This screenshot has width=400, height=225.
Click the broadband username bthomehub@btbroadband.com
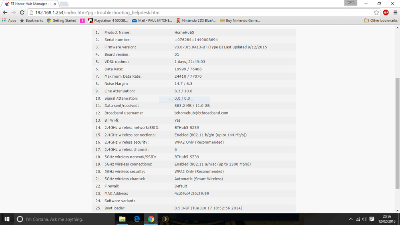point(201,113)
